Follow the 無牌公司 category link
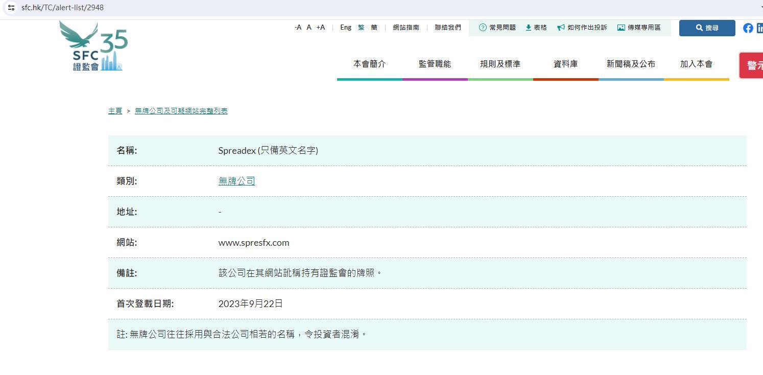763x375 pixels. 236,181
